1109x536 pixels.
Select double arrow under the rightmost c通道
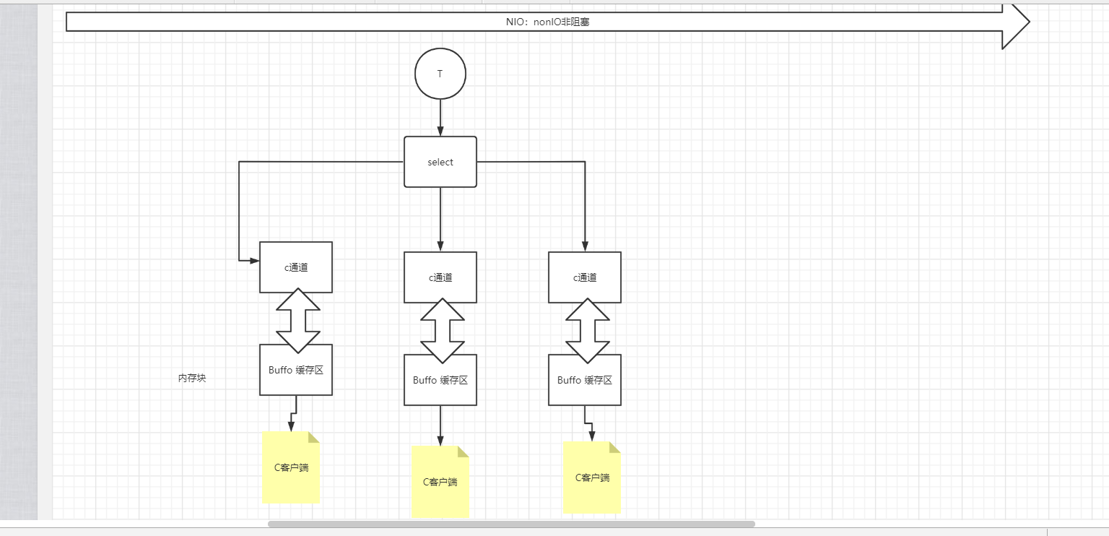click(587, 330)
